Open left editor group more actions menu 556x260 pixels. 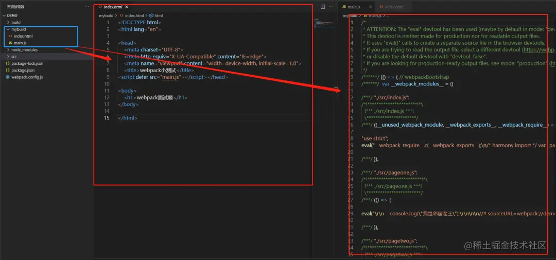click(x=331, y=7)
